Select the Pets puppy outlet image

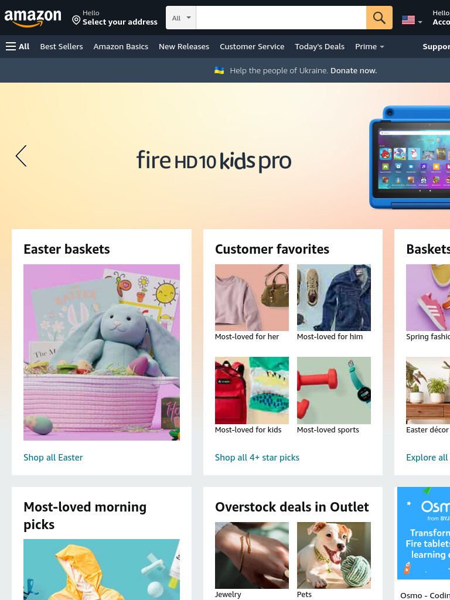pyautogui.click(x=333, y=555)
